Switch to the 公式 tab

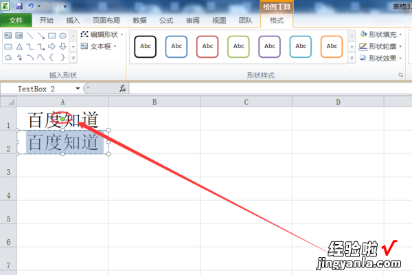166,20
